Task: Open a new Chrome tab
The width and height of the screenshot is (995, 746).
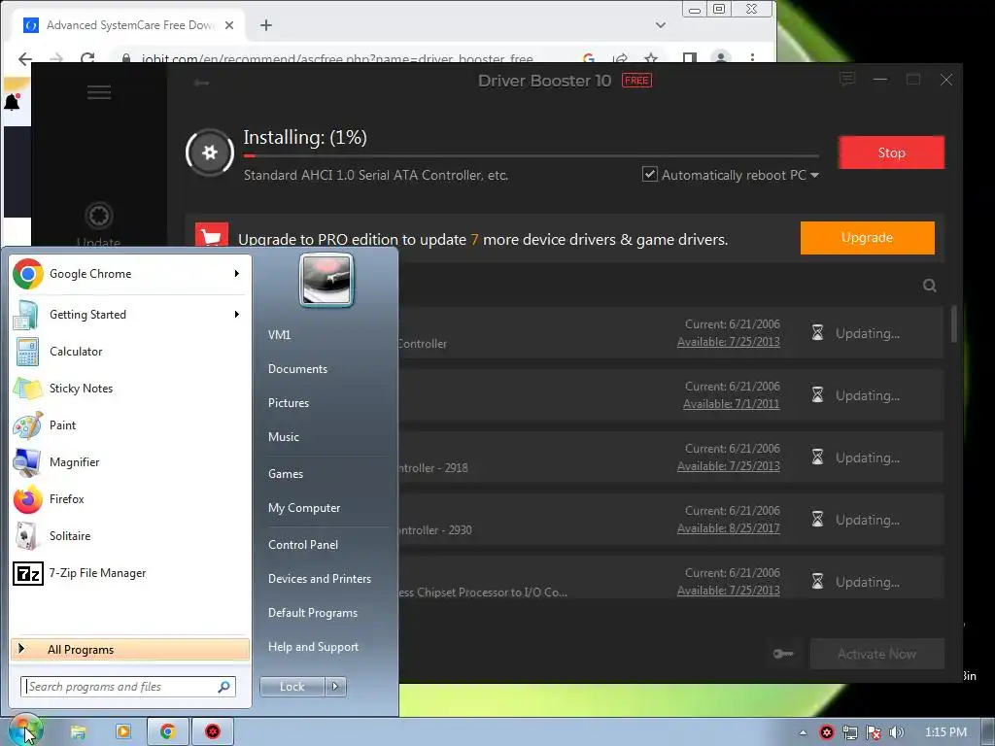Action: click(266, 25)
